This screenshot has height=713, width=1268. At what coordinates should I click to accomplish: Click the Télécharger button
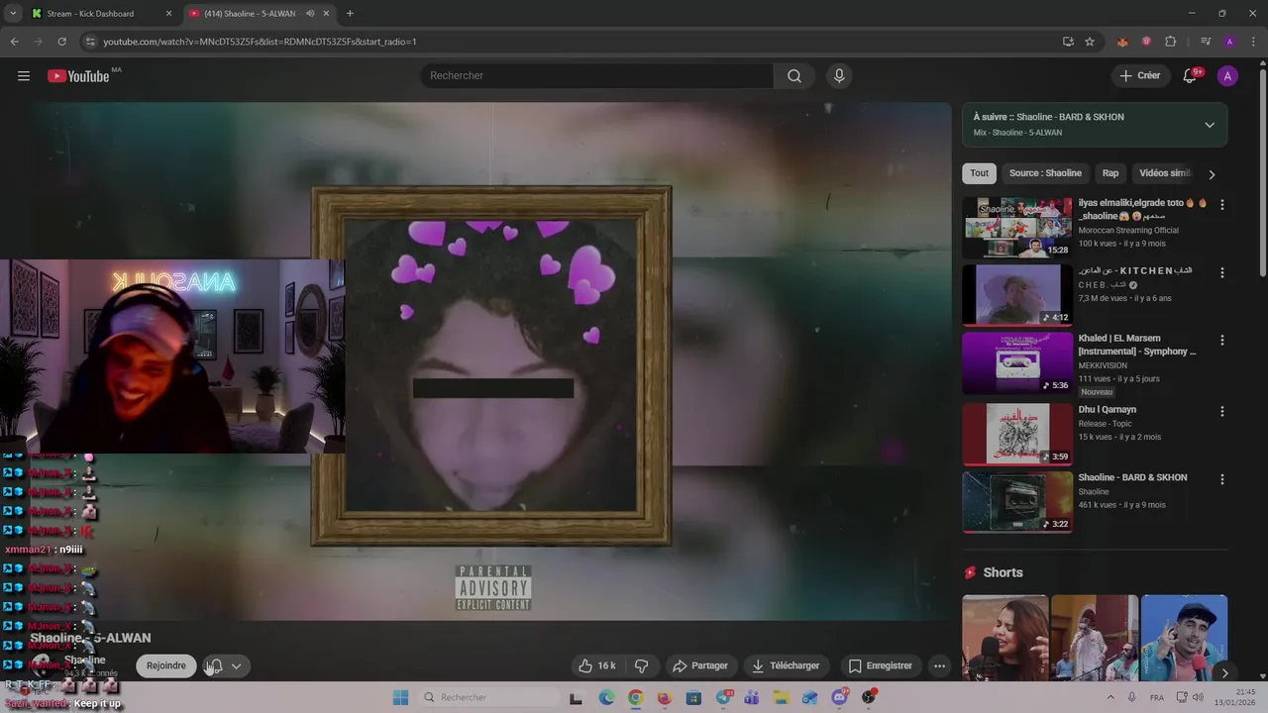pyautogui.click(x=787, y=665)
